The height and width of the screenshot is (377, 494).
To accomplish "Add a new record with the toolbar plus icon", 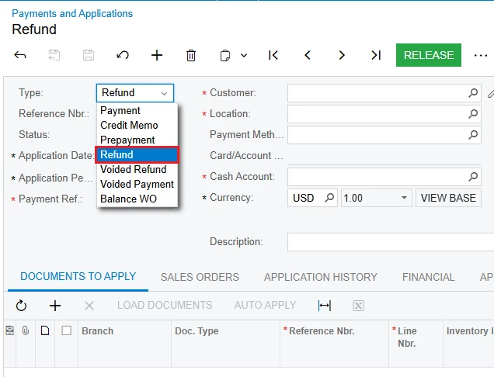I will pyautogui.click(x=157, y=55).
